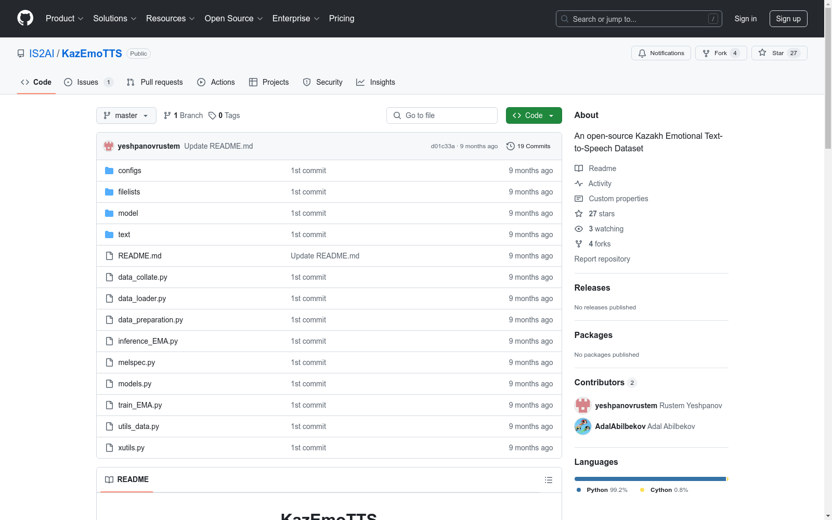Click the pulse icon beside Activity
The width and height of the screenshot is (832, 520).
[579, 184]
